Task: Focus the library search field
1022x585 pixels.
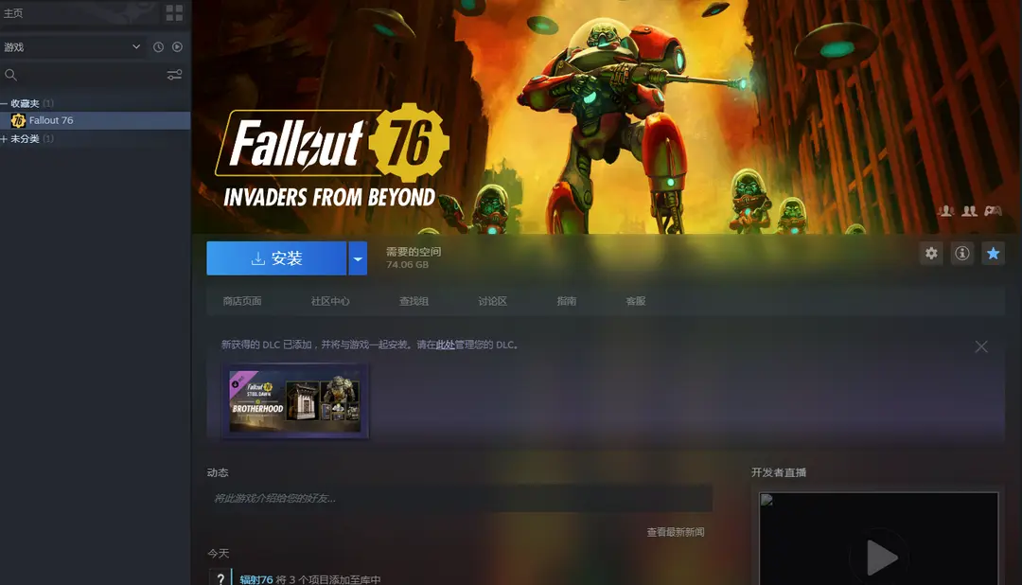Action: click(91, 75)
